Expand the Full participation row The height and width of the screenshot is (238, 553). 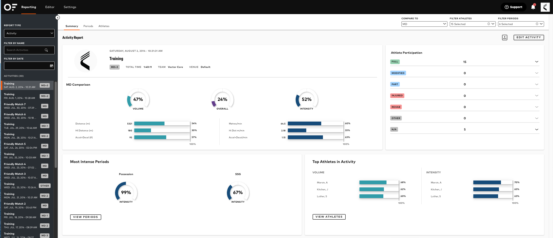[x=536, y=62]
